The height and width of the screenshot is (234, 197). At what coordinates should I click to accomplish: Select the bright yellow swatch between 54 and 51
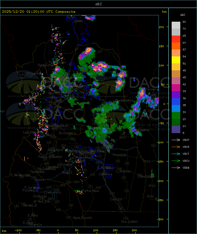(x=176, y=60)
